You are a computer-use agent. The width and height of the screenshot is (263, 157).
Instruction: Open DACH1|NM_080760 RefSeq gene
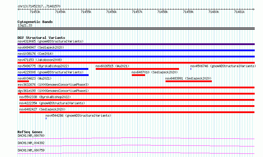31,135
